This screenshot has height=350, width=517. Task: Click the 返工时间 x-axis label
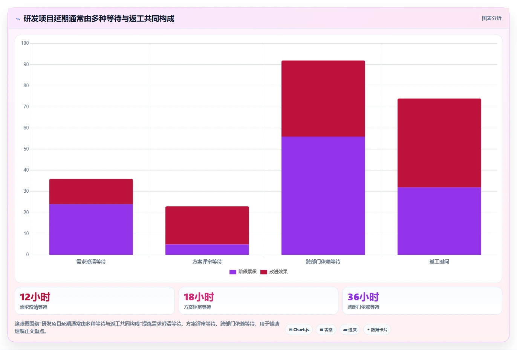[x=439, y=262]
